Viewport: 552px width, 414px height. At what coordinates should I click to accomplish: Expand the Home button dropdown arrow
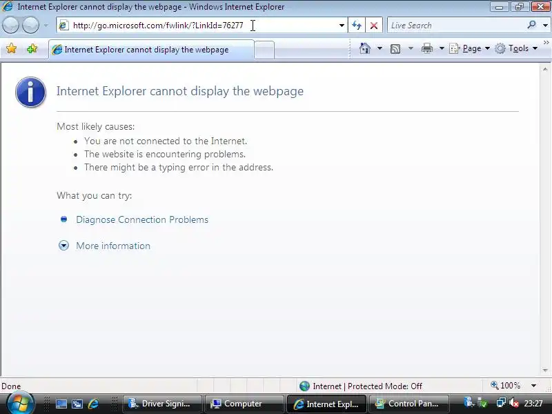(x=379, y=48)
